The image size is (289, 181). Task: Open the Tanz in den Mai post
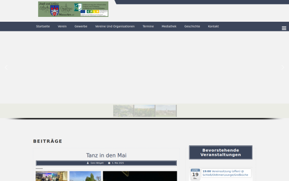tap(106, 155)
